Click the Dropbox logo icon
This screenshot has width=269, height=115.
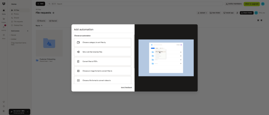(4, 4)
